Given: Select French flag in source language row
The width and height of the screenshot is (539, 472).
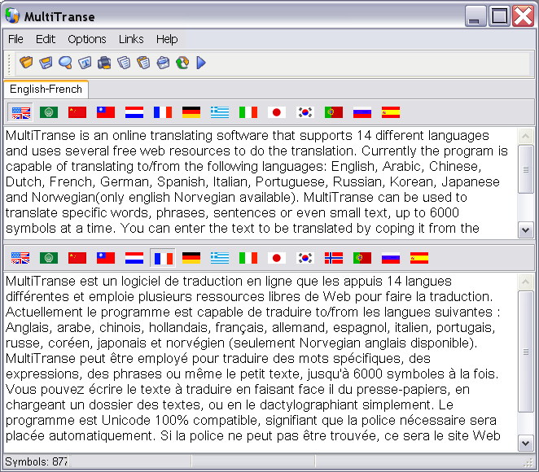Looking at the screenshot, I should pos(163,112).
